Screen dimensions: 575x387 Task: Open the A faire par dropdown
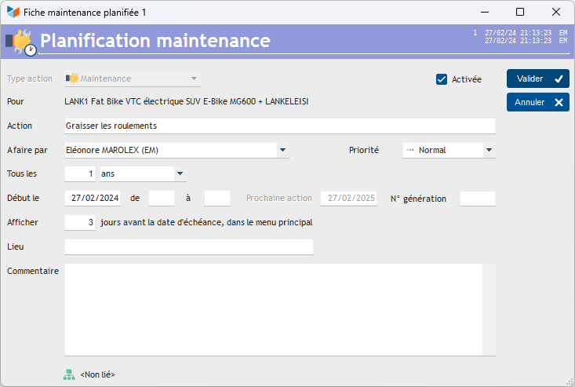pyautogui.click(x=282, y=150)
